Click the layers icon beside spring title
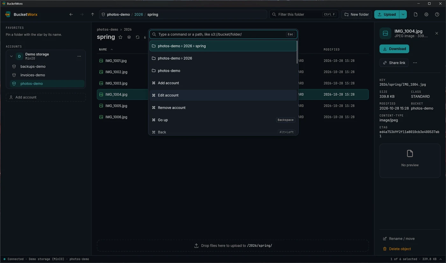 coord(129,37)
